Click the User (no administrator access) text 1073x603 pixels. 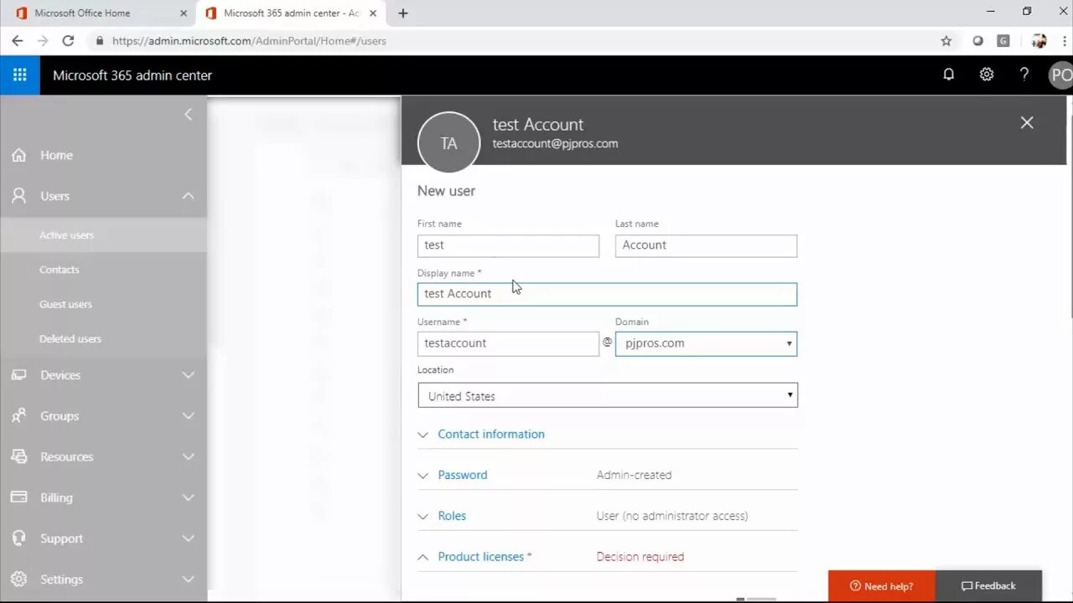(x=672, y=516)
